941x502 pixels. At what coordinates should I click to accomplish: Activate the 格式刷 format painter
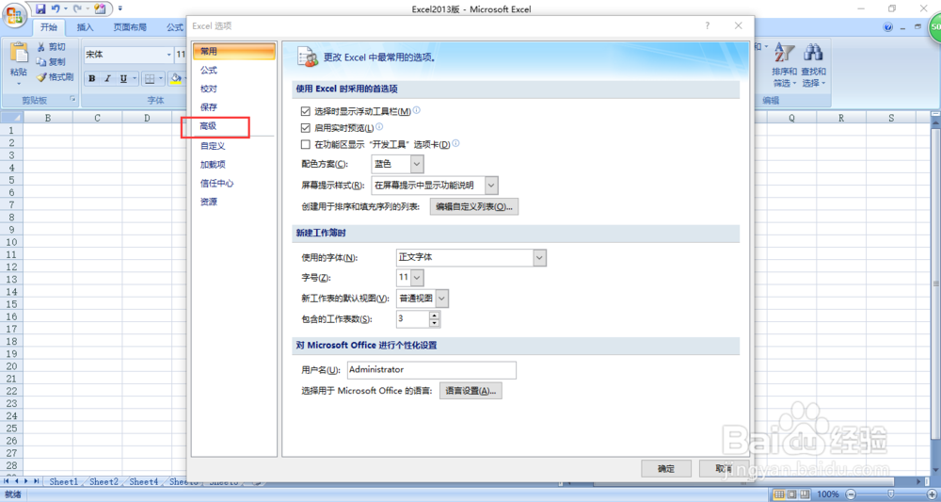coord(55,77)
